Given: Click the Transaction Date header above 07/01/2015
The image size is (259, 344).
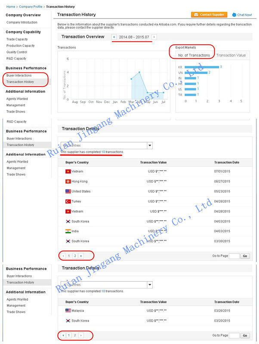Looking at the screenshot, I should point(227,163).
